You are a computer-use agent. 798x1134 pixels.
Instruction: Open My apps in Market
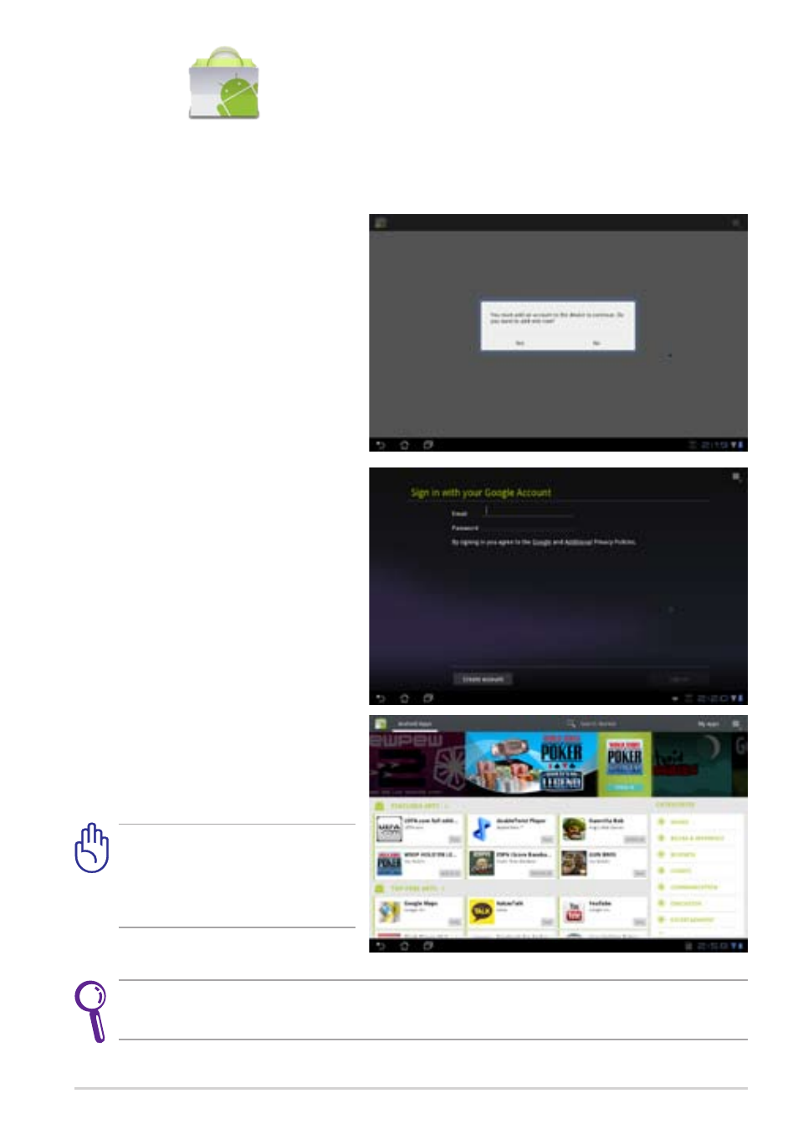[x=708, y=723]
